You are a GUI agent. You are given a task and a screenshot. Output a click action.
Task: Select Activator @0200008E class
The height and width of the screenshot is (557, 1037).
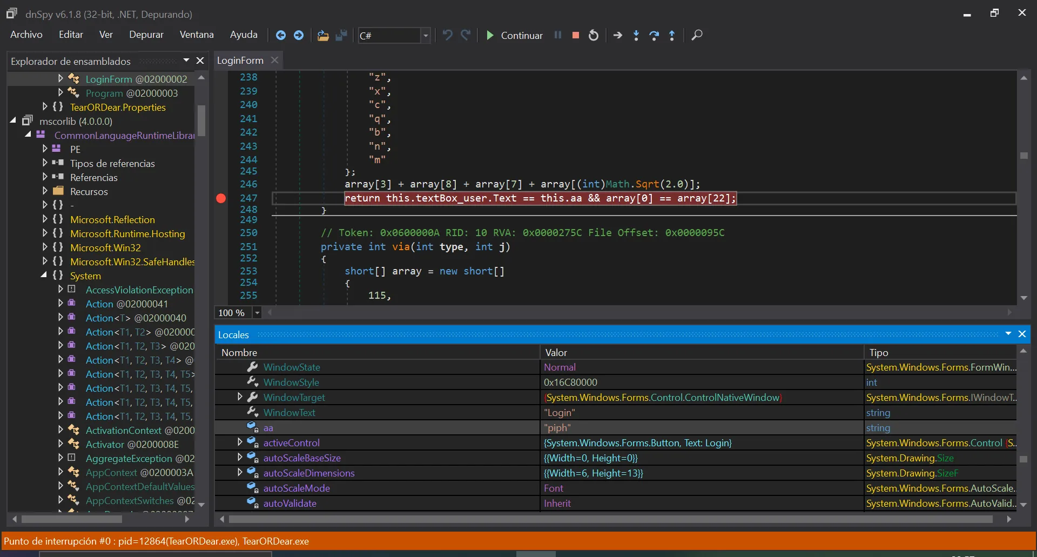tap(132, 444)
